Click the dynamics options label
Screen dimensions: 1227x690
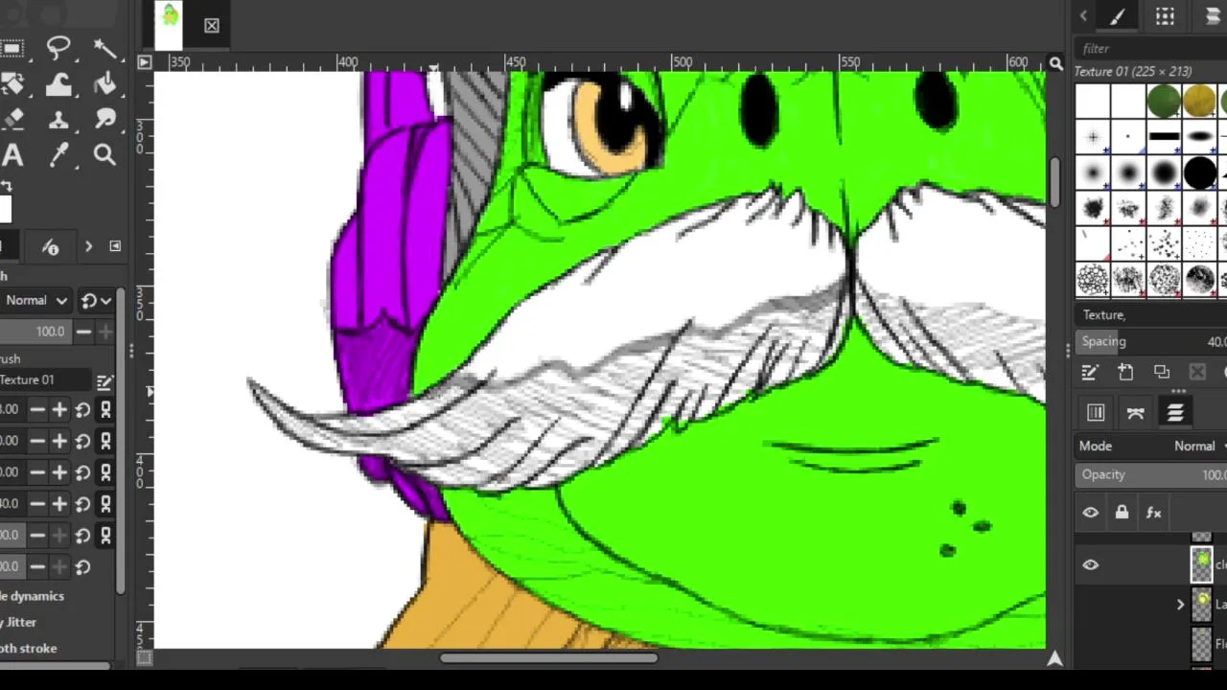point(32,596)
